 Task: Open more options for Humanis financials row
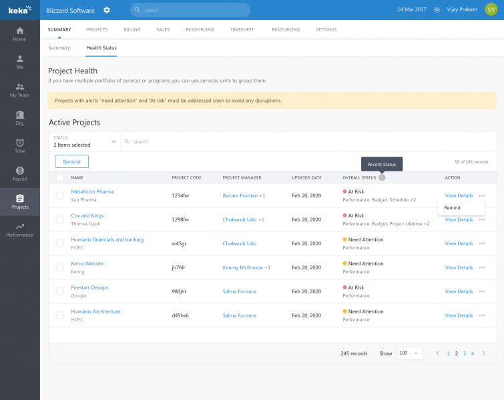click(482, 243)
